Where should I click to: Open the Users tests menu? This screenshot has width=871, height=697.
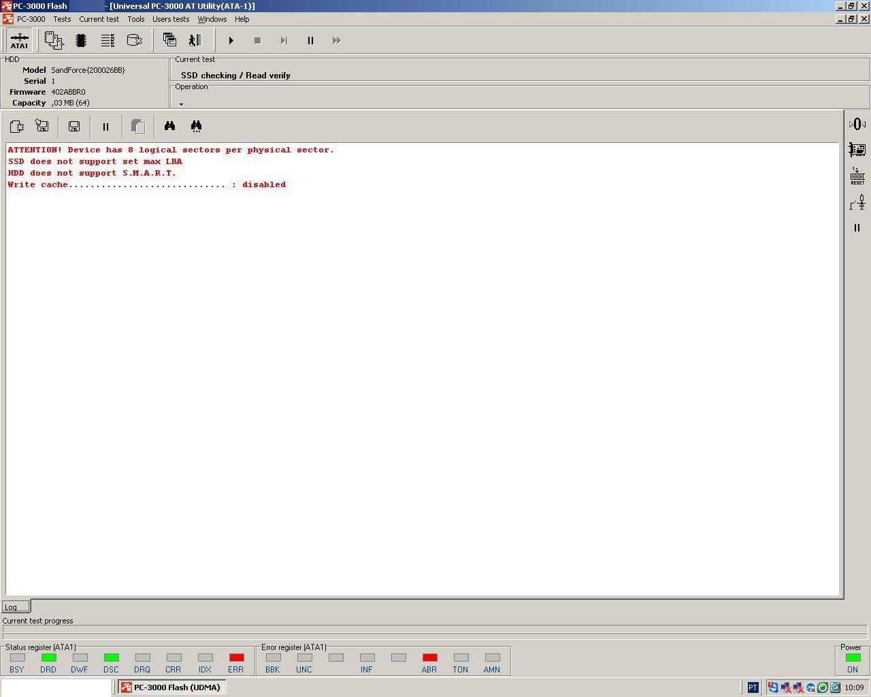coord(171,19)
